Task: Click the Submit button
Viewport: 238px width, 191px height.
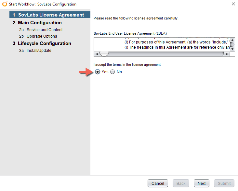Action: click(224, 183)
